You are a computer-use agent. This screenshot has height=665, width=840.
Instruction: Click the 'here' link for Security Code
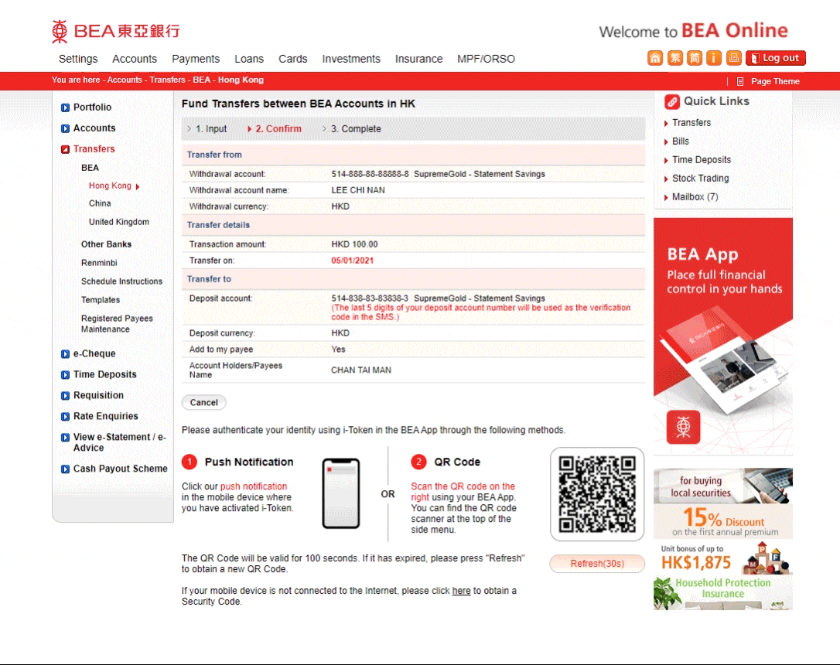[x=461, y=591]
